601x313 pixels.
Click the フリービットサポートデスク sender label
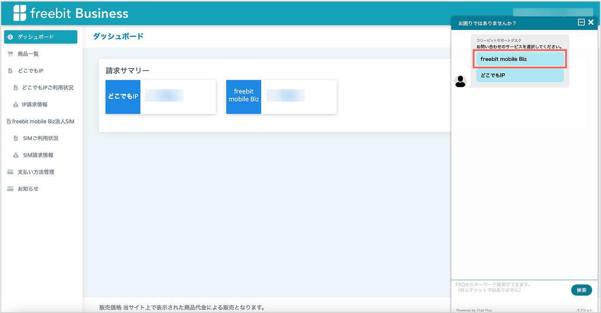tap(499, 41)
